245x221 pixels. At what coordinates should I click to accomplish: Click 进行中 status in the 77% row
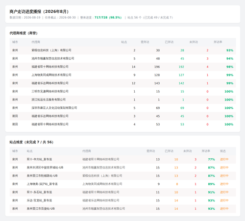[224, 159]
